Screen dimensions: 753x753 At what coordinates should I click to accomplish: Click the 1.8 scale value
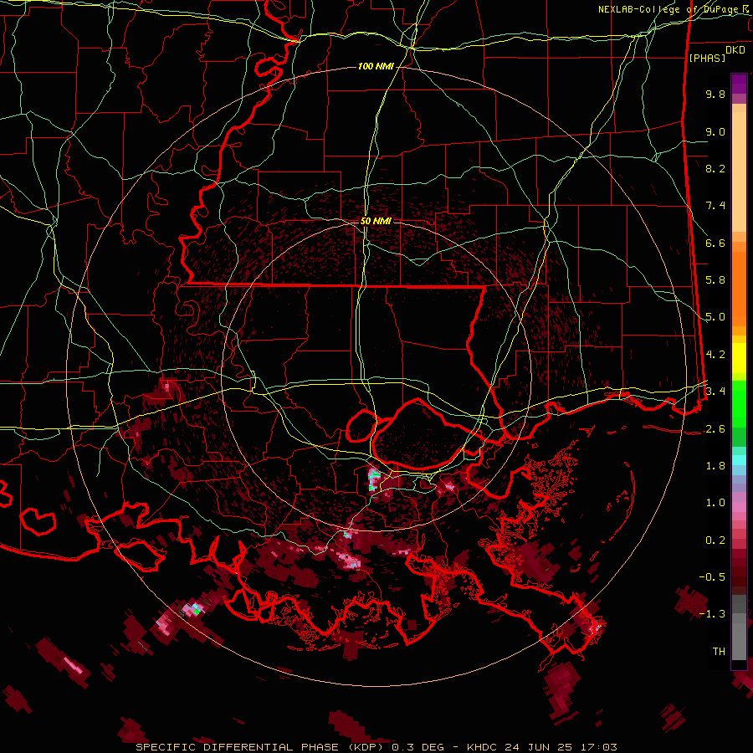715,466
